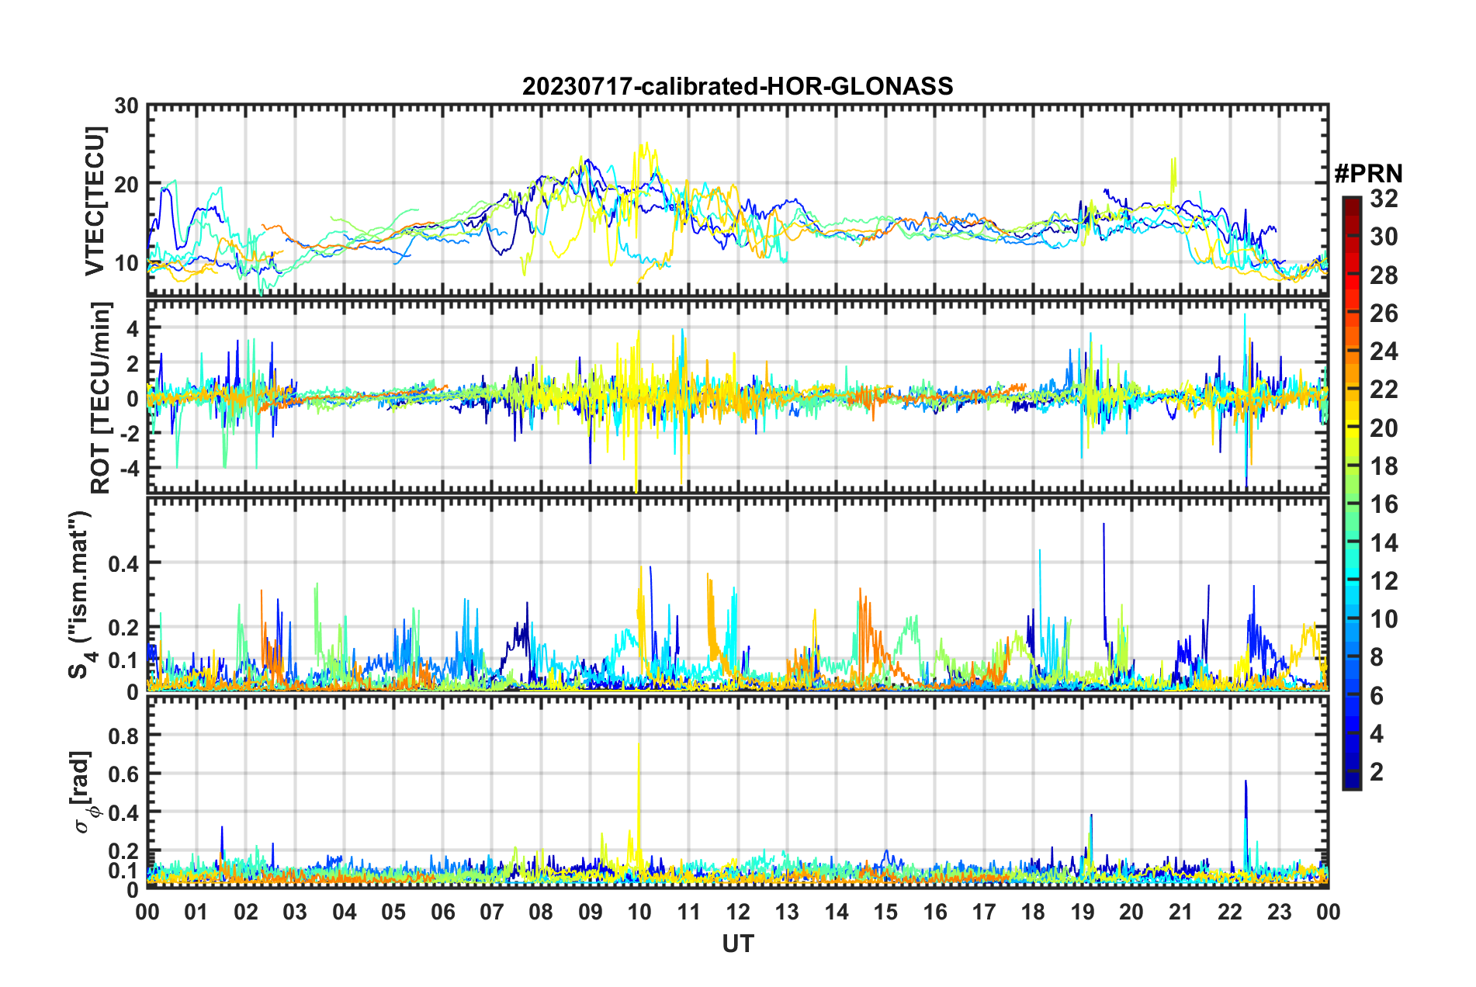Click UT axis tick label 15
The height and width of the screenshot is (987, 1476).
[x=885, y=912]
